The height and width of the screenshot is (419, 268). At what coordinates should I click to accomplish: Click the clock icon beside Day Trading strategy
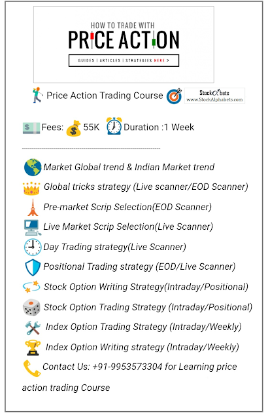(x=33, y=247)
